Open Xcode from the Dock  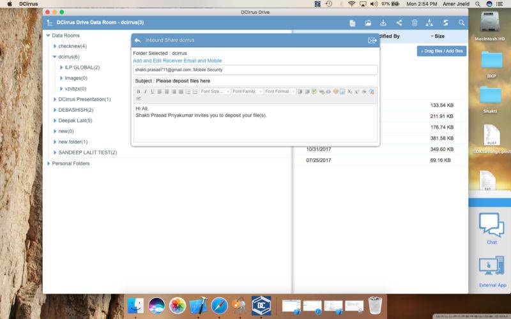pyautogui.click(x=199, y=306)
